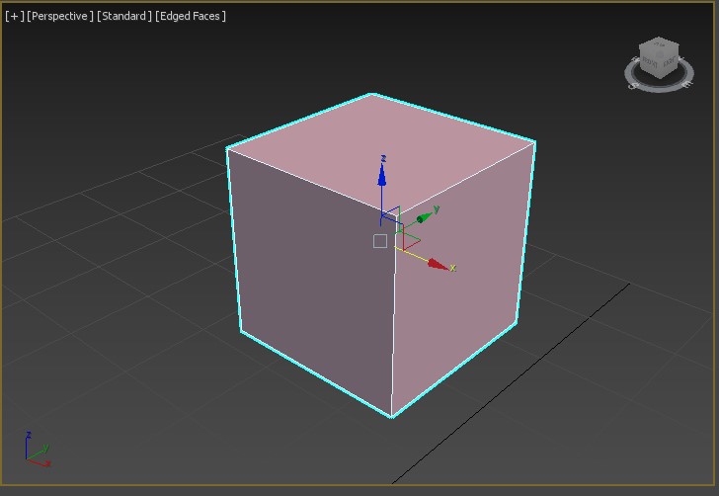Open the Perspective point-of-view menu

[60, 16]
